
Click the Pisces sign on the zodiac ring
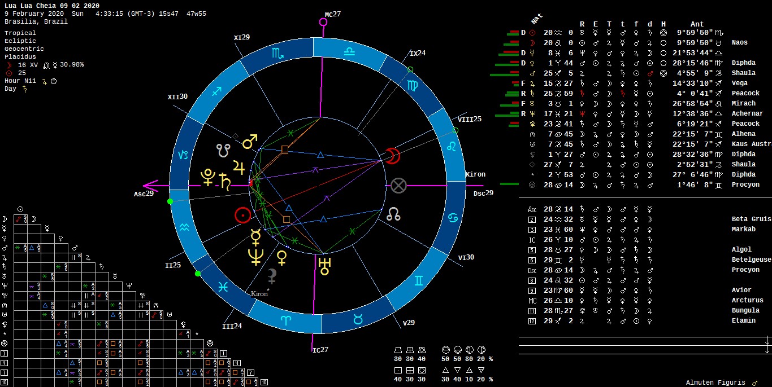click(x=224, y=287)
